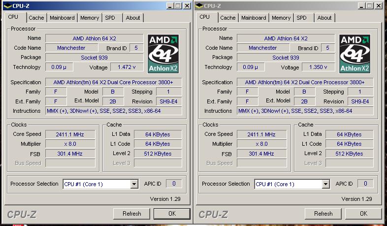Click Name field AMD Athlon 64 X2 right window
This screenshot has width=387, height=226.
point(286,38)
